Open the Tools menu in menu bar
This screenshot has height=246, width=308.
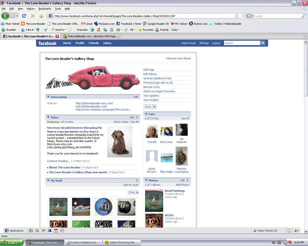pos(58,8)
